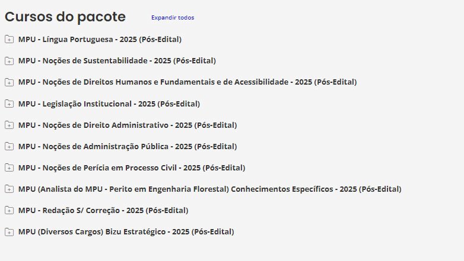Click folder plus icon next to Redação S/ Correção
The image size is (464, 261).
(9, 210)
